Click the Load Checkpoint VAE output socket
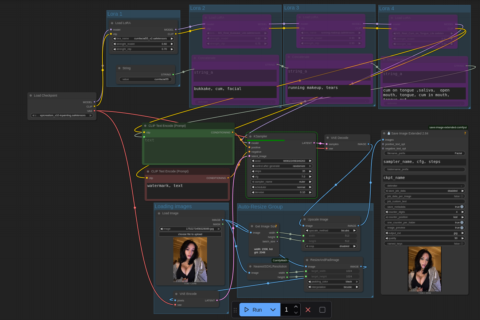The image size is (480, 320). pos(94,111)
